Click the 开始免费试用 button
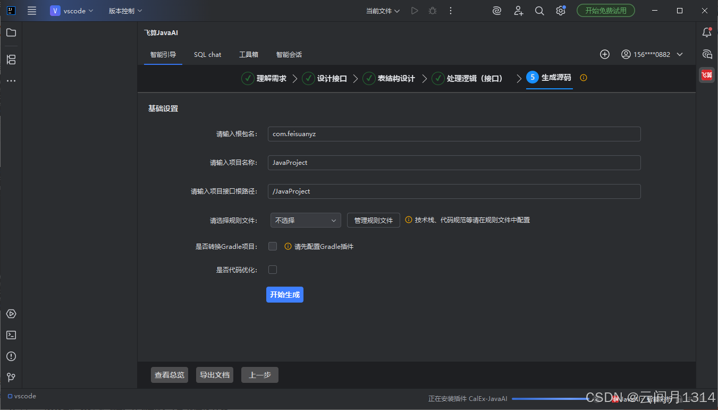 [x=606, y=11]
